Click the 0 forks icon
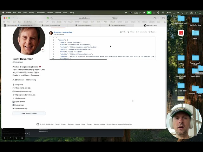 131,32
